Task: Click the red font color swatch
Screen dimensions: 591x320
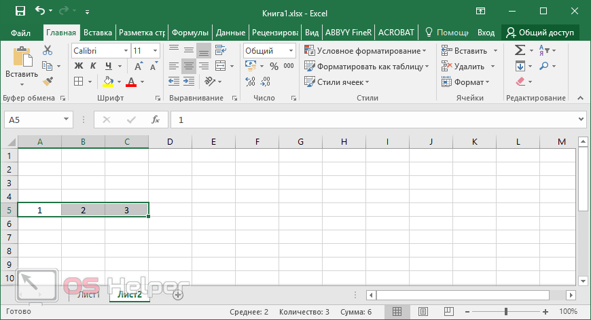Action: (x=130, y=82)
